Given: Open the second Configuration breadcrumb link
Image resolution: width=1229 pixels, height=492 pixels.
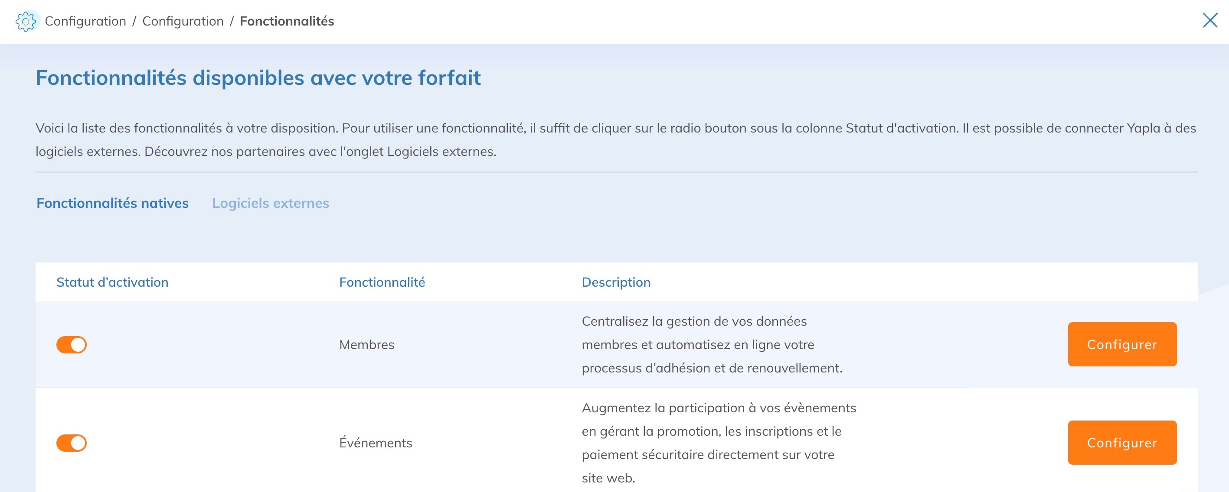Looking at the screenshot, I should pyautogui.click(x=183, y=21).
